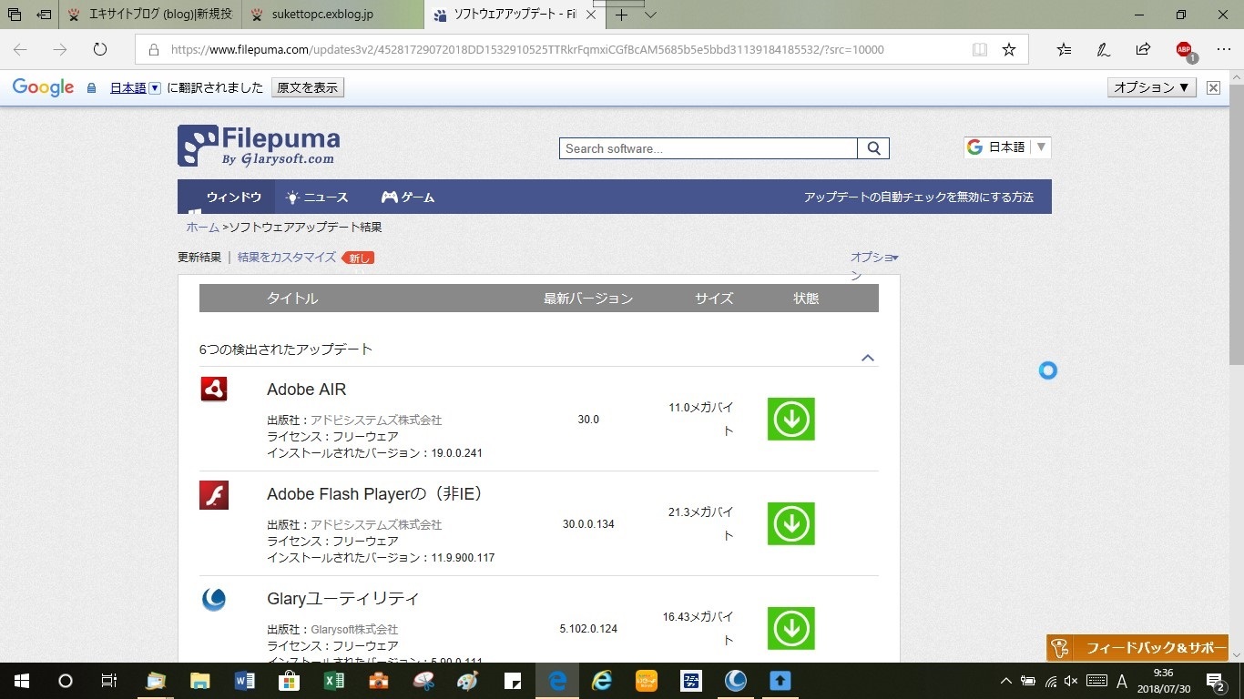This screenshot has height=699, width=1244.
Task: Add page to favorites with star icon
Action: [x=1009, y=50]
